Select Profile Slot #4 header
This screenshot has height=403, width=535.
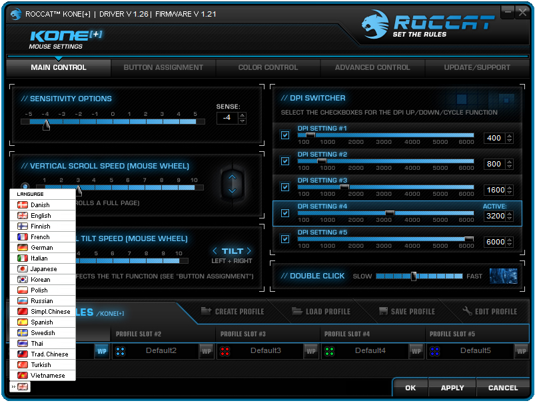[x=372, y=334]
